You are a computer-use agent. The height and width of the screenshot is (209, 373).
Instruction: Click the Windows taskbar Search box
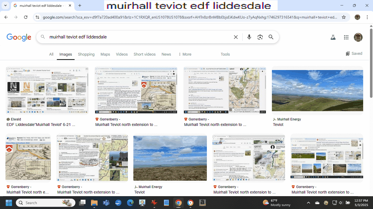(x=46, y=203)
